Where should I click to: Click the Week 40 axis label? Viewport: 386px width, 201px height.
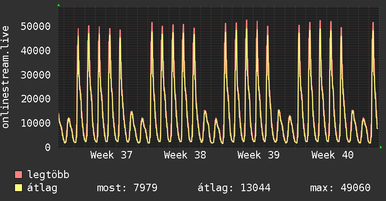pos(332,155)
